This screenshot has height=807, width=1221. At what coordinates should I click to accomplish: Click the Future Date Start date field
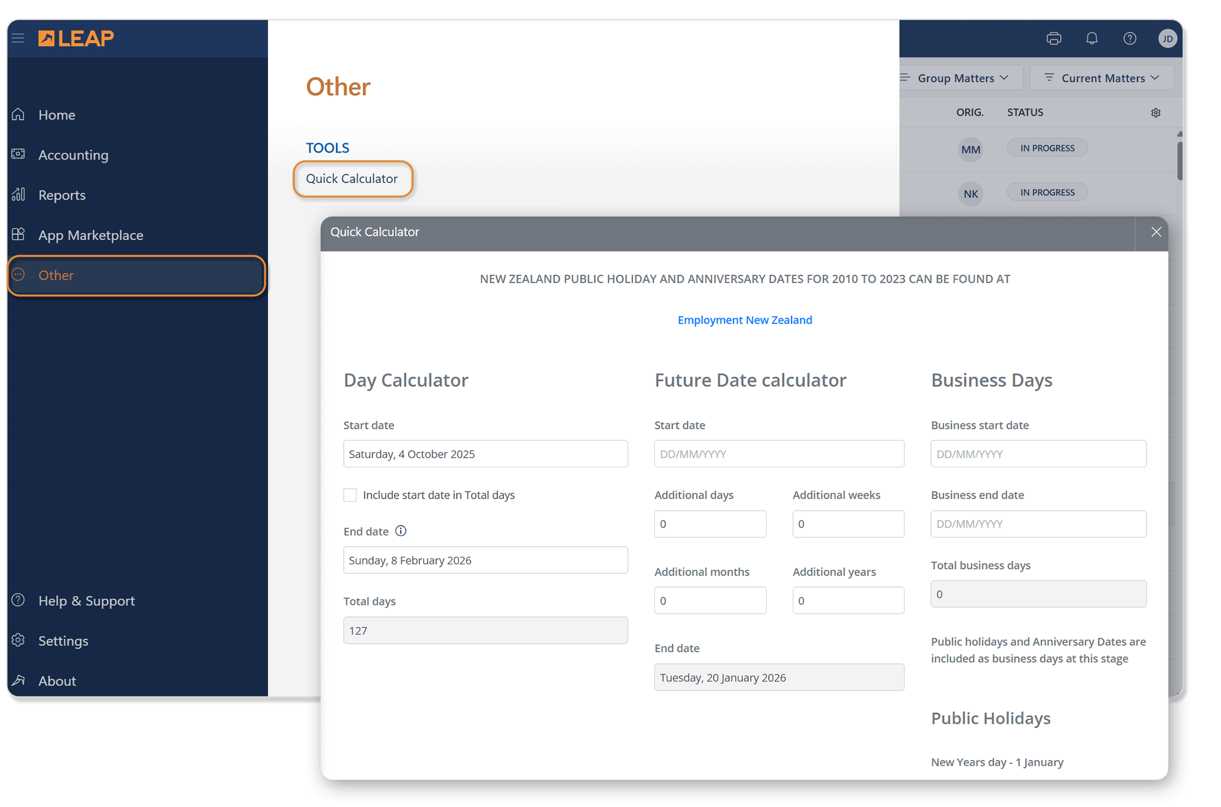779,454
